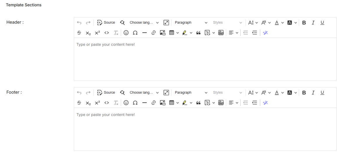The width and height of the screenshot is (344, 154).
Task: Toggle Subscript in Header editor
Action: pyautogui.click(x=88, y=33)
